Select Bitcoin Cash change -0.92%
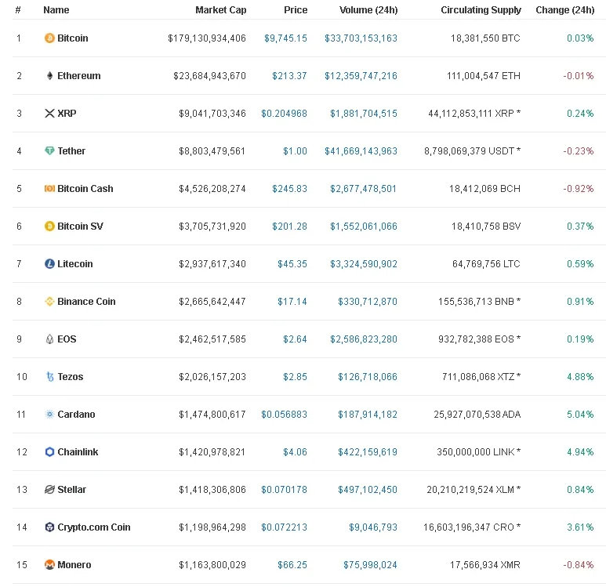The height and width of the screenshot is (587, 606). (579, 189)
